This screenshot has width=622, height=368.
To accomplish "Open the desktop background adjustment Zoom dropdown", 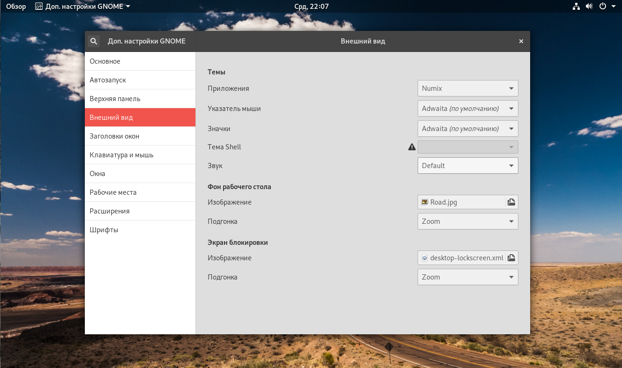I will pyautogui.click(x=468, y=221).
